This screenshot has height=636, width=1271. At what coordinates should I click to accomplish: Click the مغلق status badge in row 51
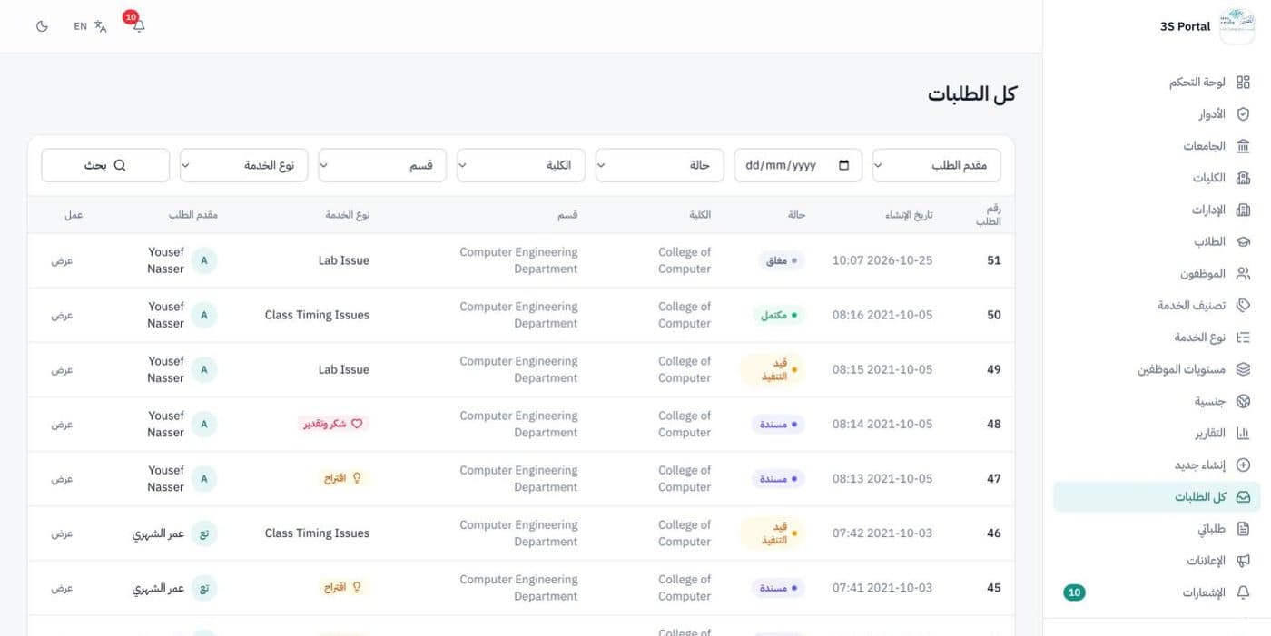782,260
